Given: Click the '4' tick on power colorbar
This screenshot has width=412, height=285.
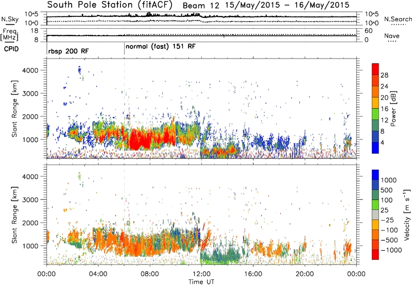Looking at the screenshot, I should (382, 142).
